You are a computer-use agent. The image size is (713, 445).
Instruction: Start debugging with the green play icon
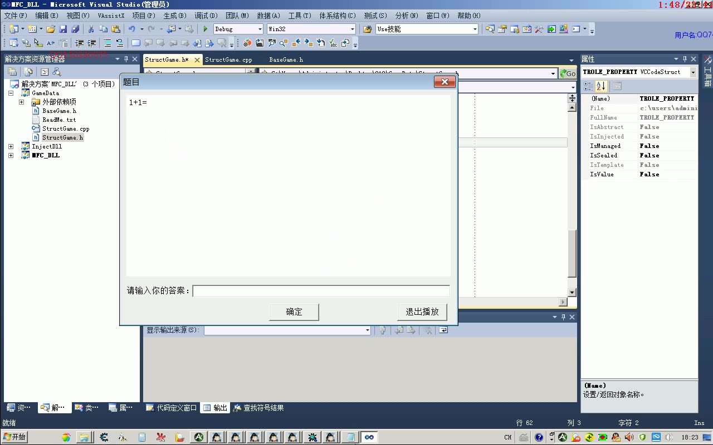pos(205,29)
